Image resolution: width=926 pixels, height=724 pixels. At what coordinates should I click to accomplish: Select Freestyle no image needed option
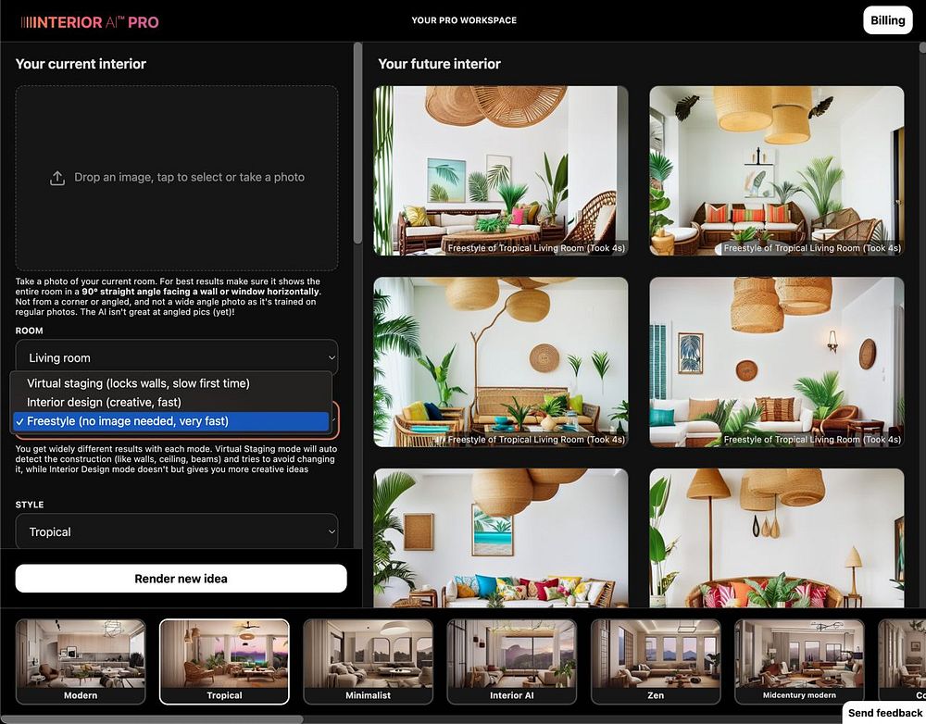point(171,421)
